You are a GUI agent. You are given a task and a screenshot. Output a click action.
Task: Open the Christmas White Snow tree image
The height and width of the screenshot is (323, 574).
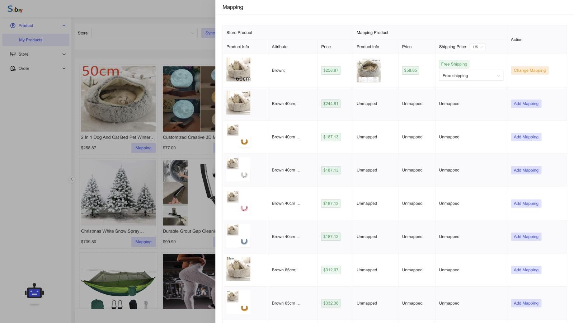(x=118, y=193)
